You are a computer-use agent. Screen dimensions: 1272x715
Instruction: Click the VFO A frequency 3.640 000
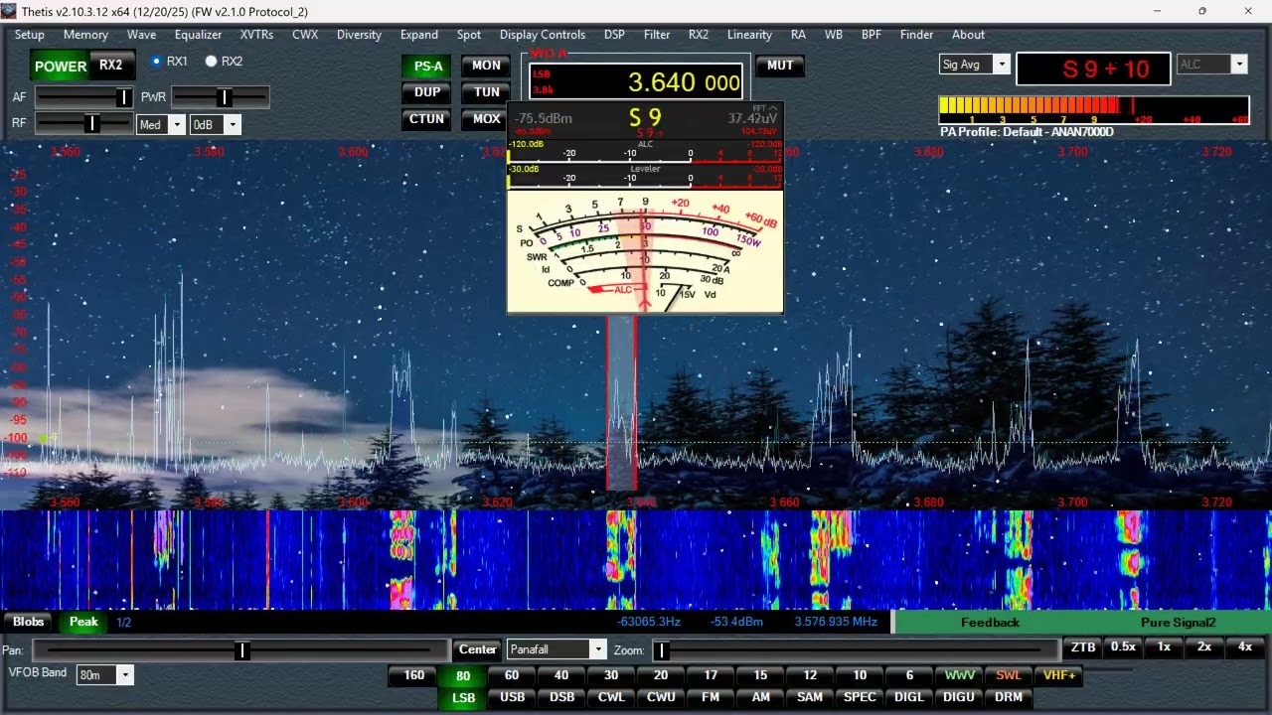click(684, 82)
